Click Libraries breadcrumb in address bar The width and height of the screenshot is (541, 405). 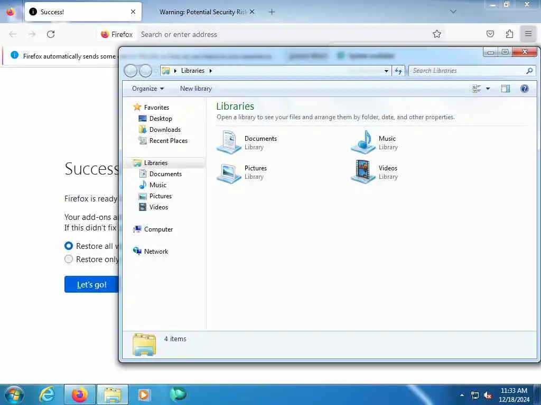point(192,71)
